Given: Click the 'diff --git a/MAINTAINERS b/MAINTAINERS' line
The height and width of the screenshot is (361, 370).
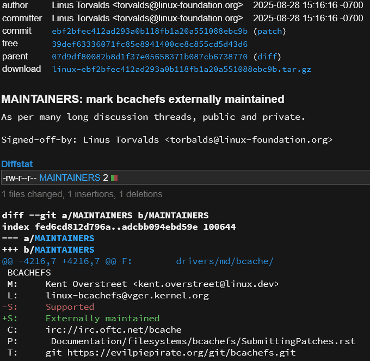Looking at the screenshot, I should tap(105, 216).
